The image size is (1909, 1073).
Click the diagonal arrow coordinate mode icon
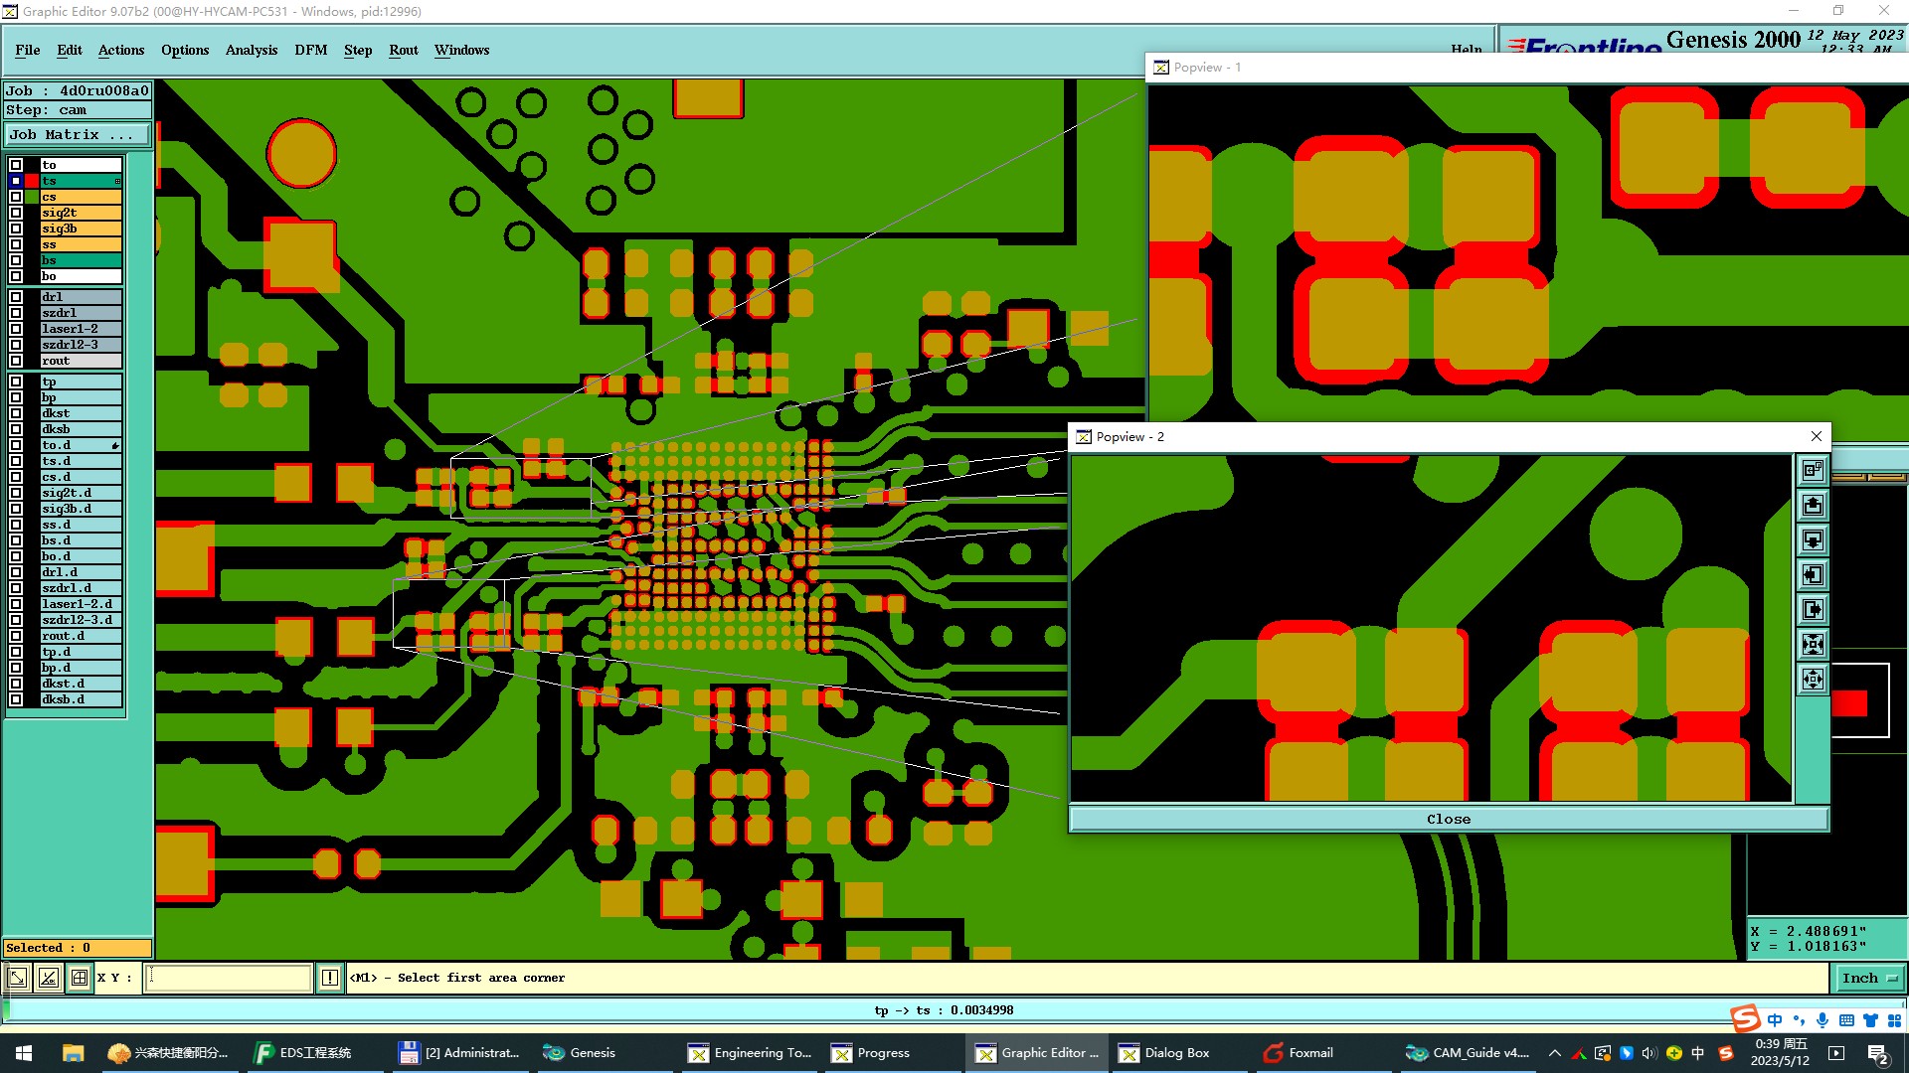(x=18, y=978)
